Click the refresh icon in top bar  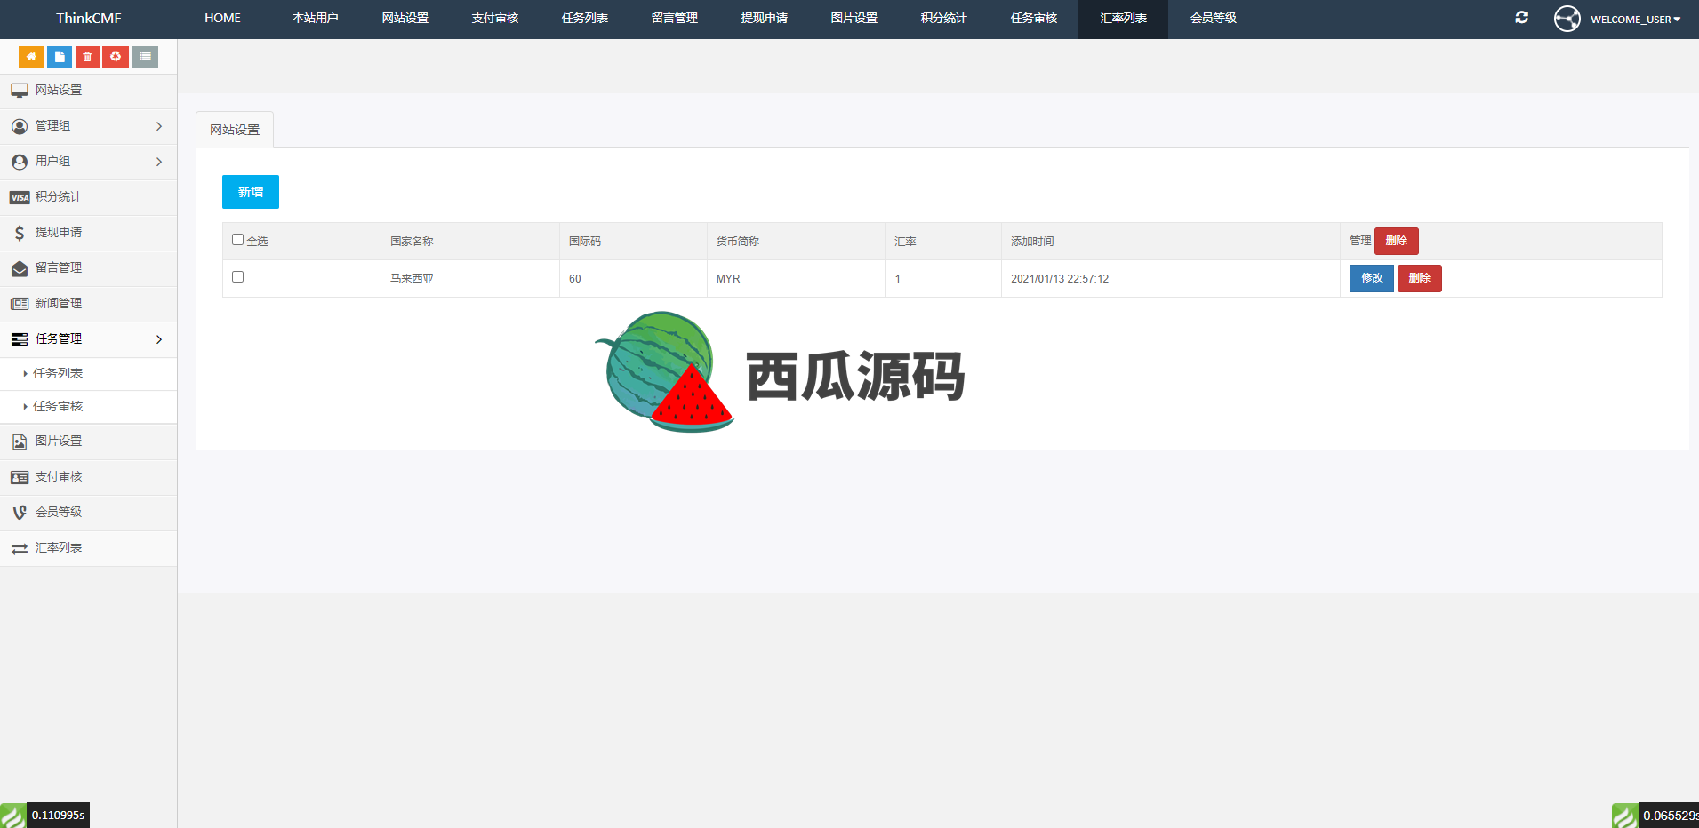coord(1522,18)
